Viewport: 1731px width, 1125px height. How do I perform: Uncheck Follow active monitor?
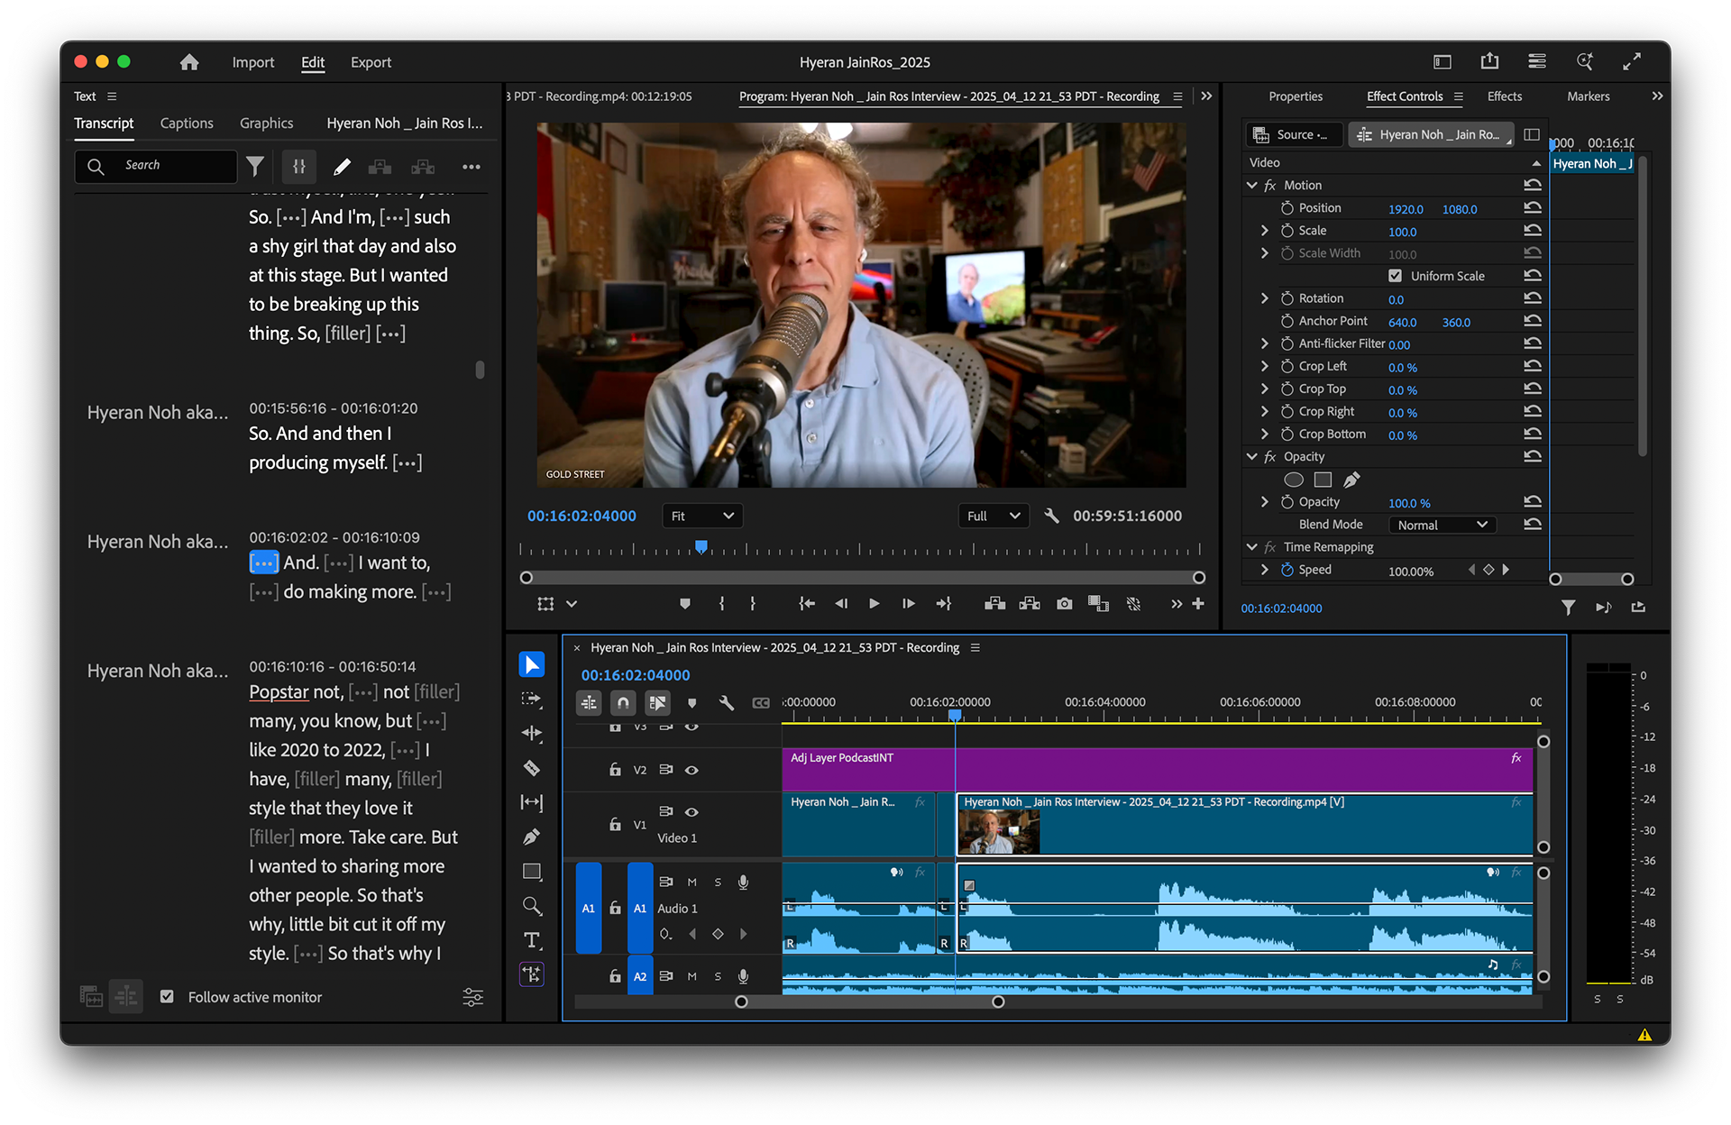pyautogui.click(x=167, y=997)
